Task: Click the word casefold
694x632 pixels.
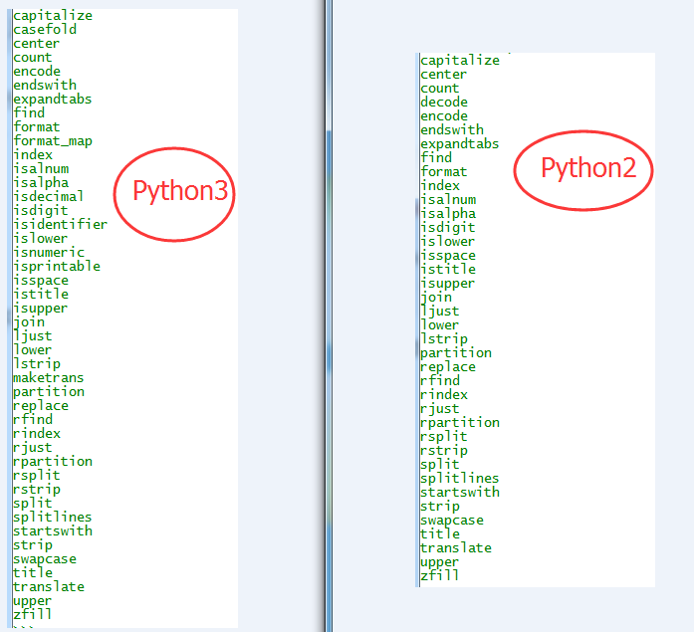Action: click(45, 29)
